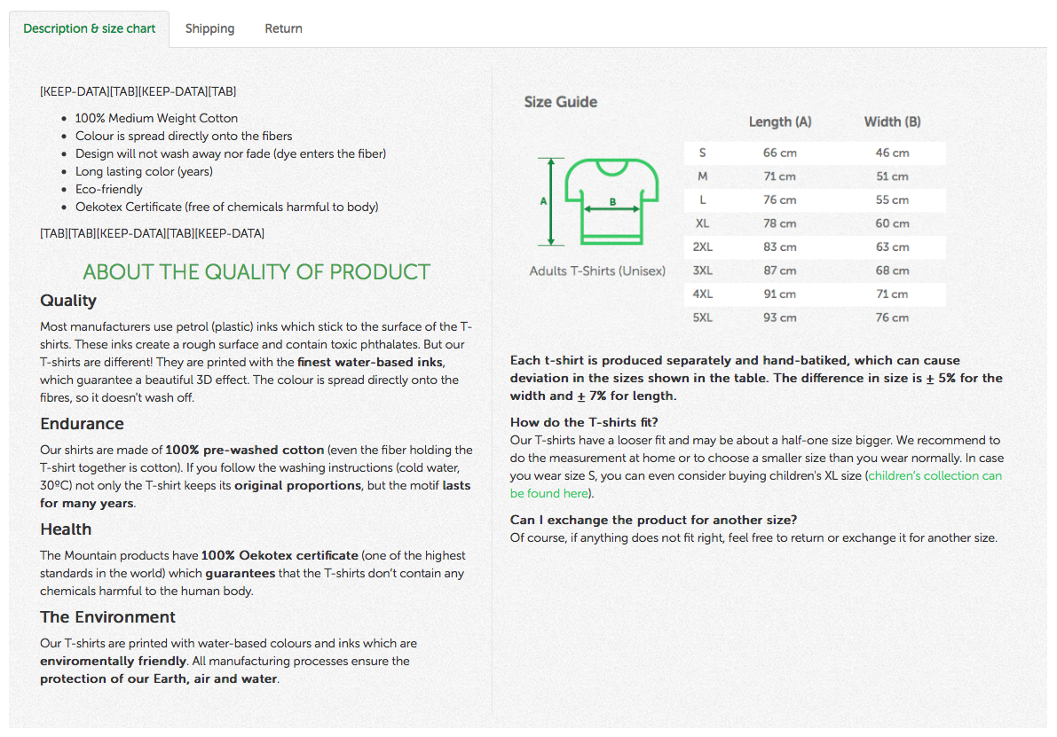Viewport: 1057px width, 737px height.
Task: Click 'How do the T-shirts fit?' question
Action: click(x=584, y=422)
